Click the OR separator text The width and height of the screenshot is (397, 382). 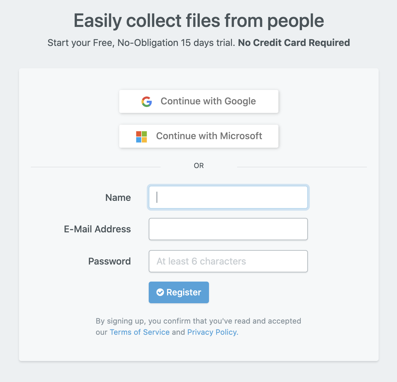[x=199, y=166]
